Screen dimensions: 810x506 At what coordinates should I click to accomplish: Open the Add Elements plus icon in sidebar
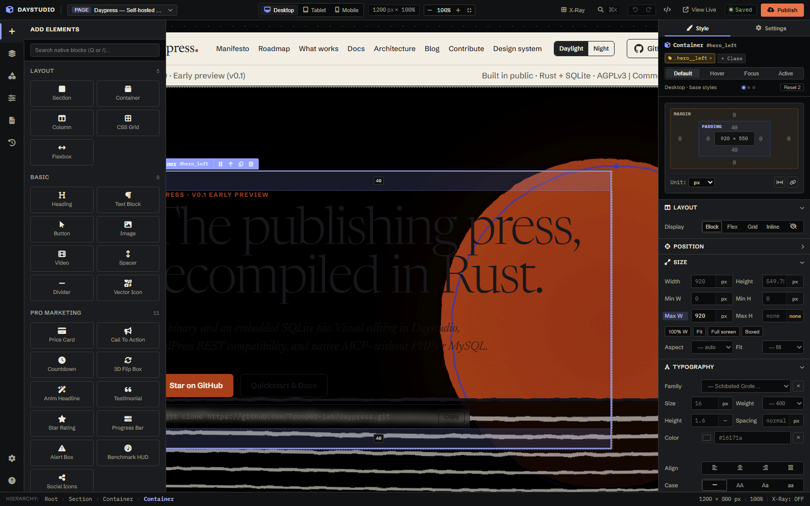pos(12,31)
